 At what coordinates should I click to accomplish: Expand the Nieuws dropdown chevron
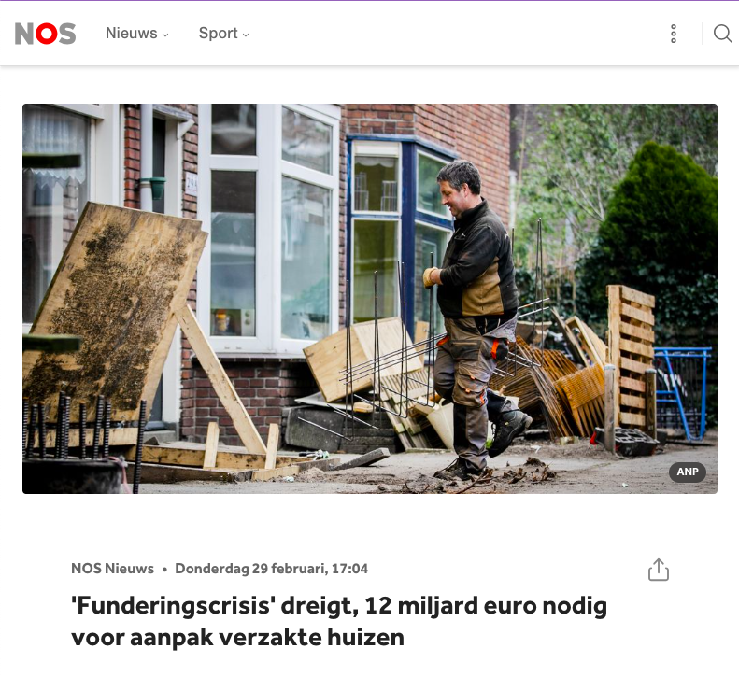pyautogui.click(x=165, y=35)
